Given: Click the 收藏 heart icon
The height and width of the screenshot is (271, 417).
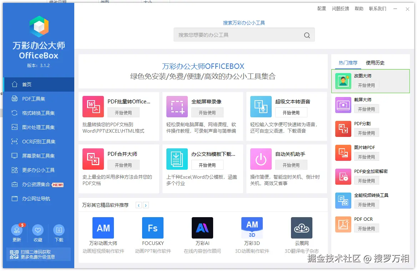Looking at the screenshot, I should [x=38, y=230].
